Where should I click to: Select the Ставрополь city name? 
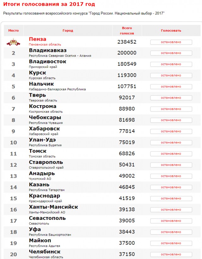(46, 162)
